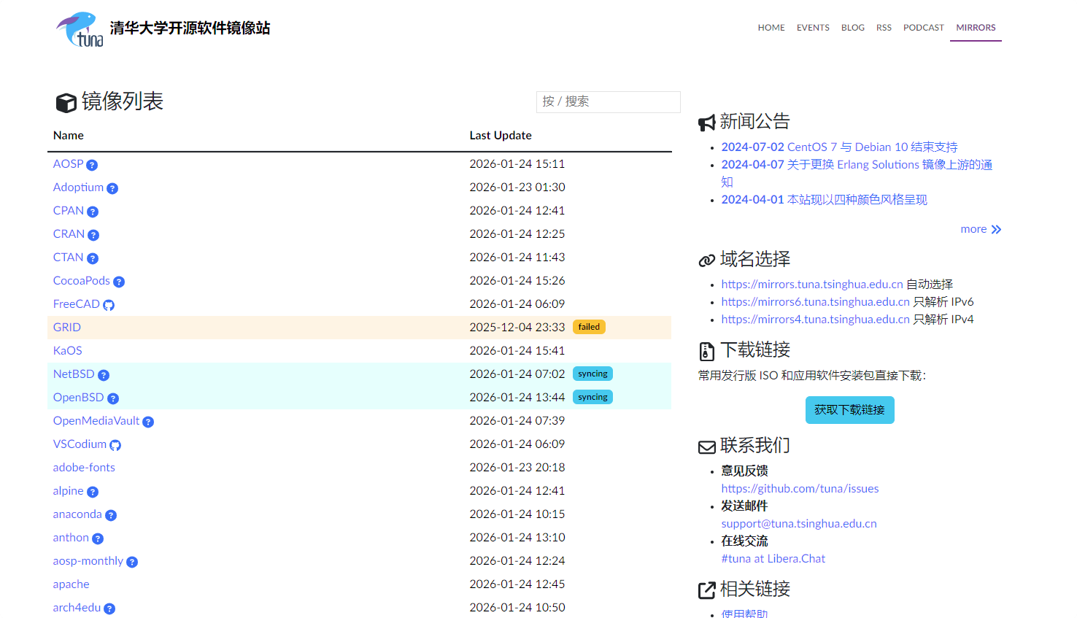The image size is (1077, 618).
Task: Open the AOSP mirror link
Action: pos(68,164)
